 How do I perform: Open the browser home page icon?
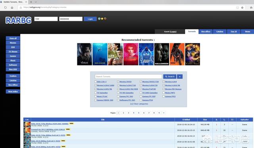point(12,7)
